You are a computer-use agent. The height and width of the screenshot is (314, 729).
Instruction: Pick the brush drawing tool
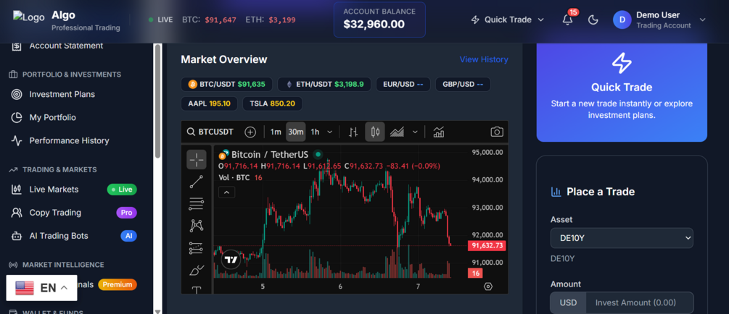tap(197, 270)
